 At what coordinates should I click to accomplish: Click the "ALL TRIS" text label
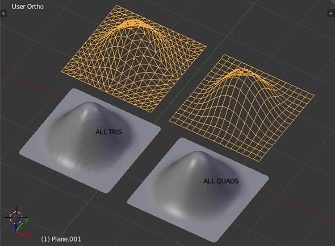coord(109,132)
